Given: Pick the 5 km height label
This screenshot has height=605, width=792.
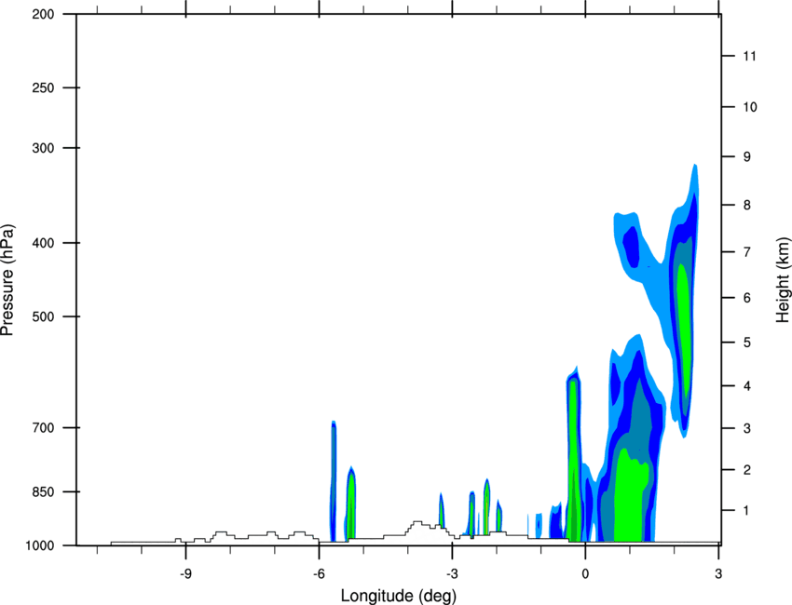Looking at the screenshot, I should tap(746, 343).
